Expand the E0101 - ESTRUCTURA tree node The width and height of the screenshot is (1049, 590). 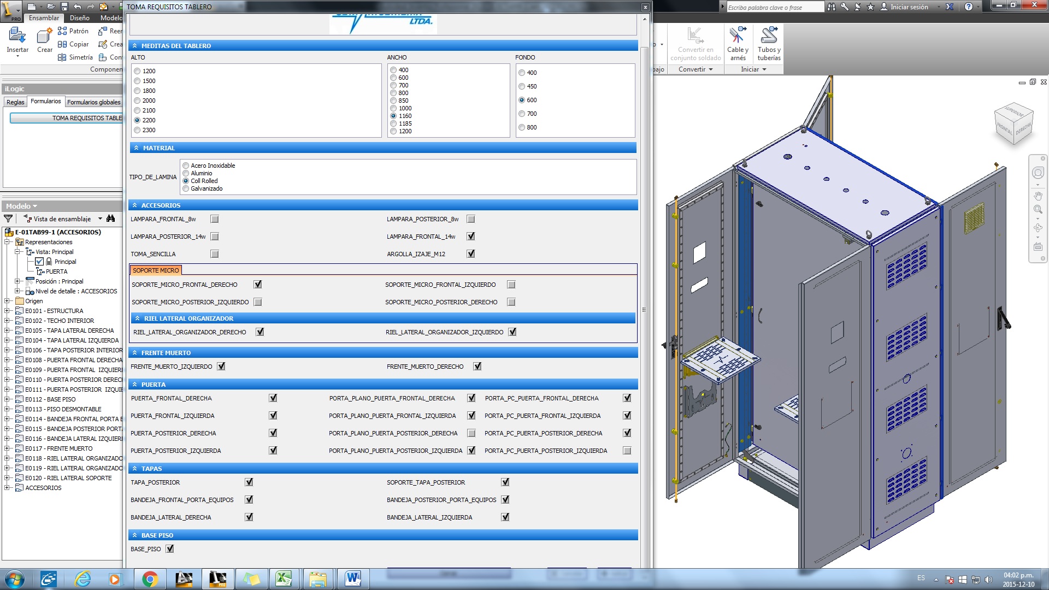[x=7, y=311]
